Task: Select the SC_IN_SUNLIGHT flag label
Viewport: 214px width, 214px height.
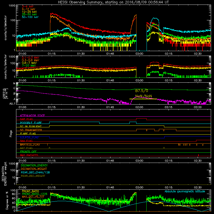Action: [x=31, y=126]
